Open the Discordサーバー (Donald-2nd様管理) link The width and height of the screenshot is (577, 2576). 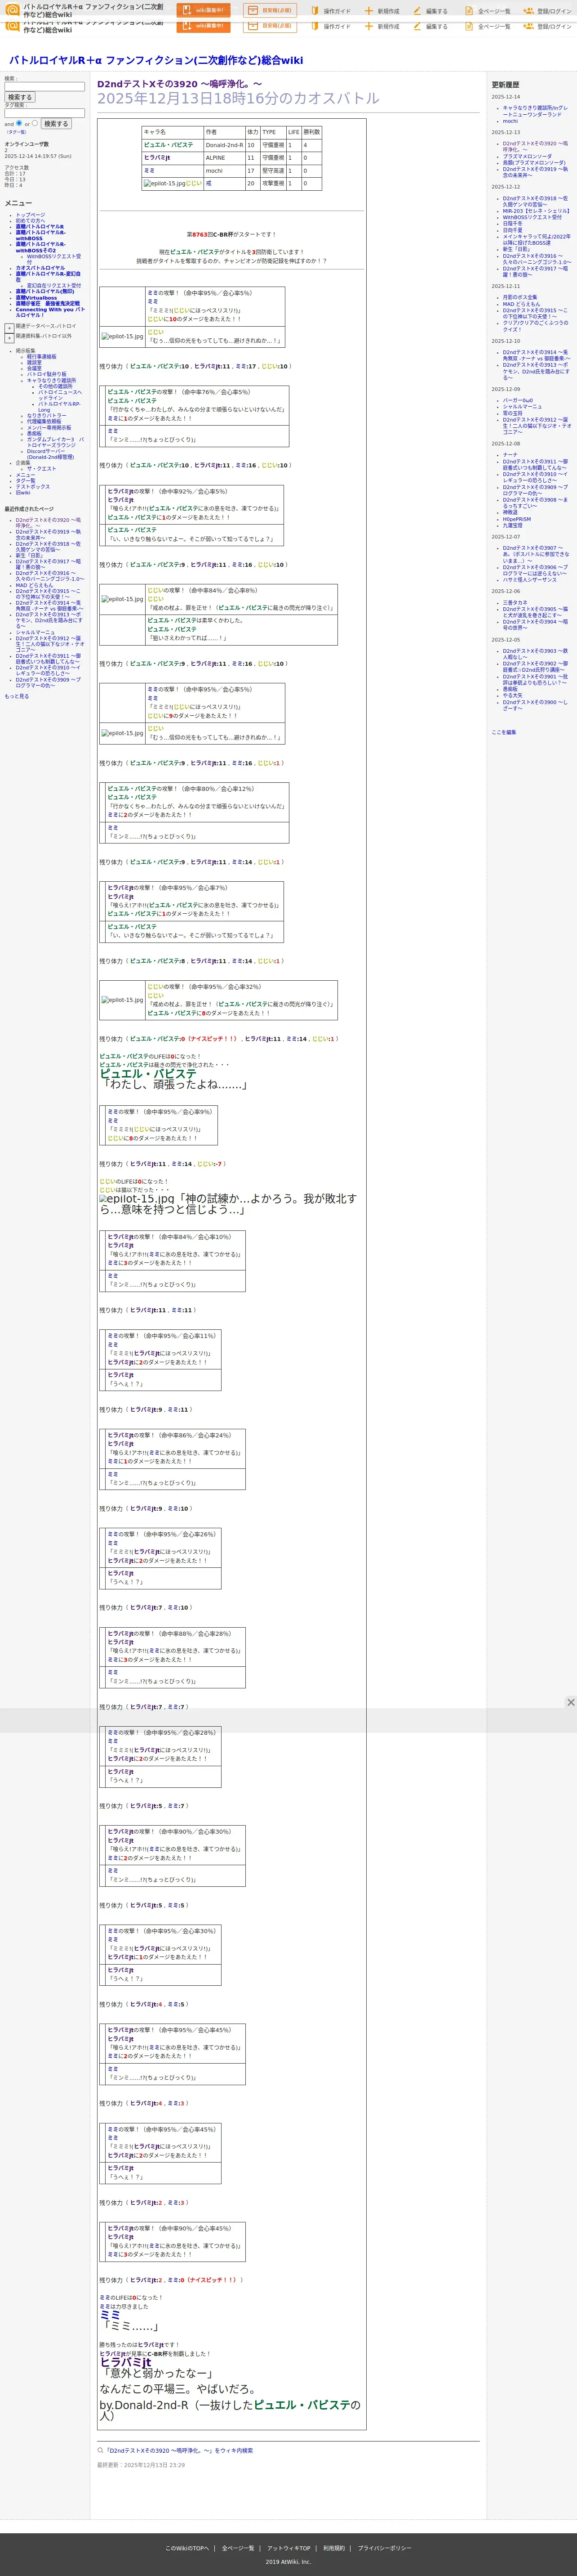pyautogui.click(x=50, y=454)
